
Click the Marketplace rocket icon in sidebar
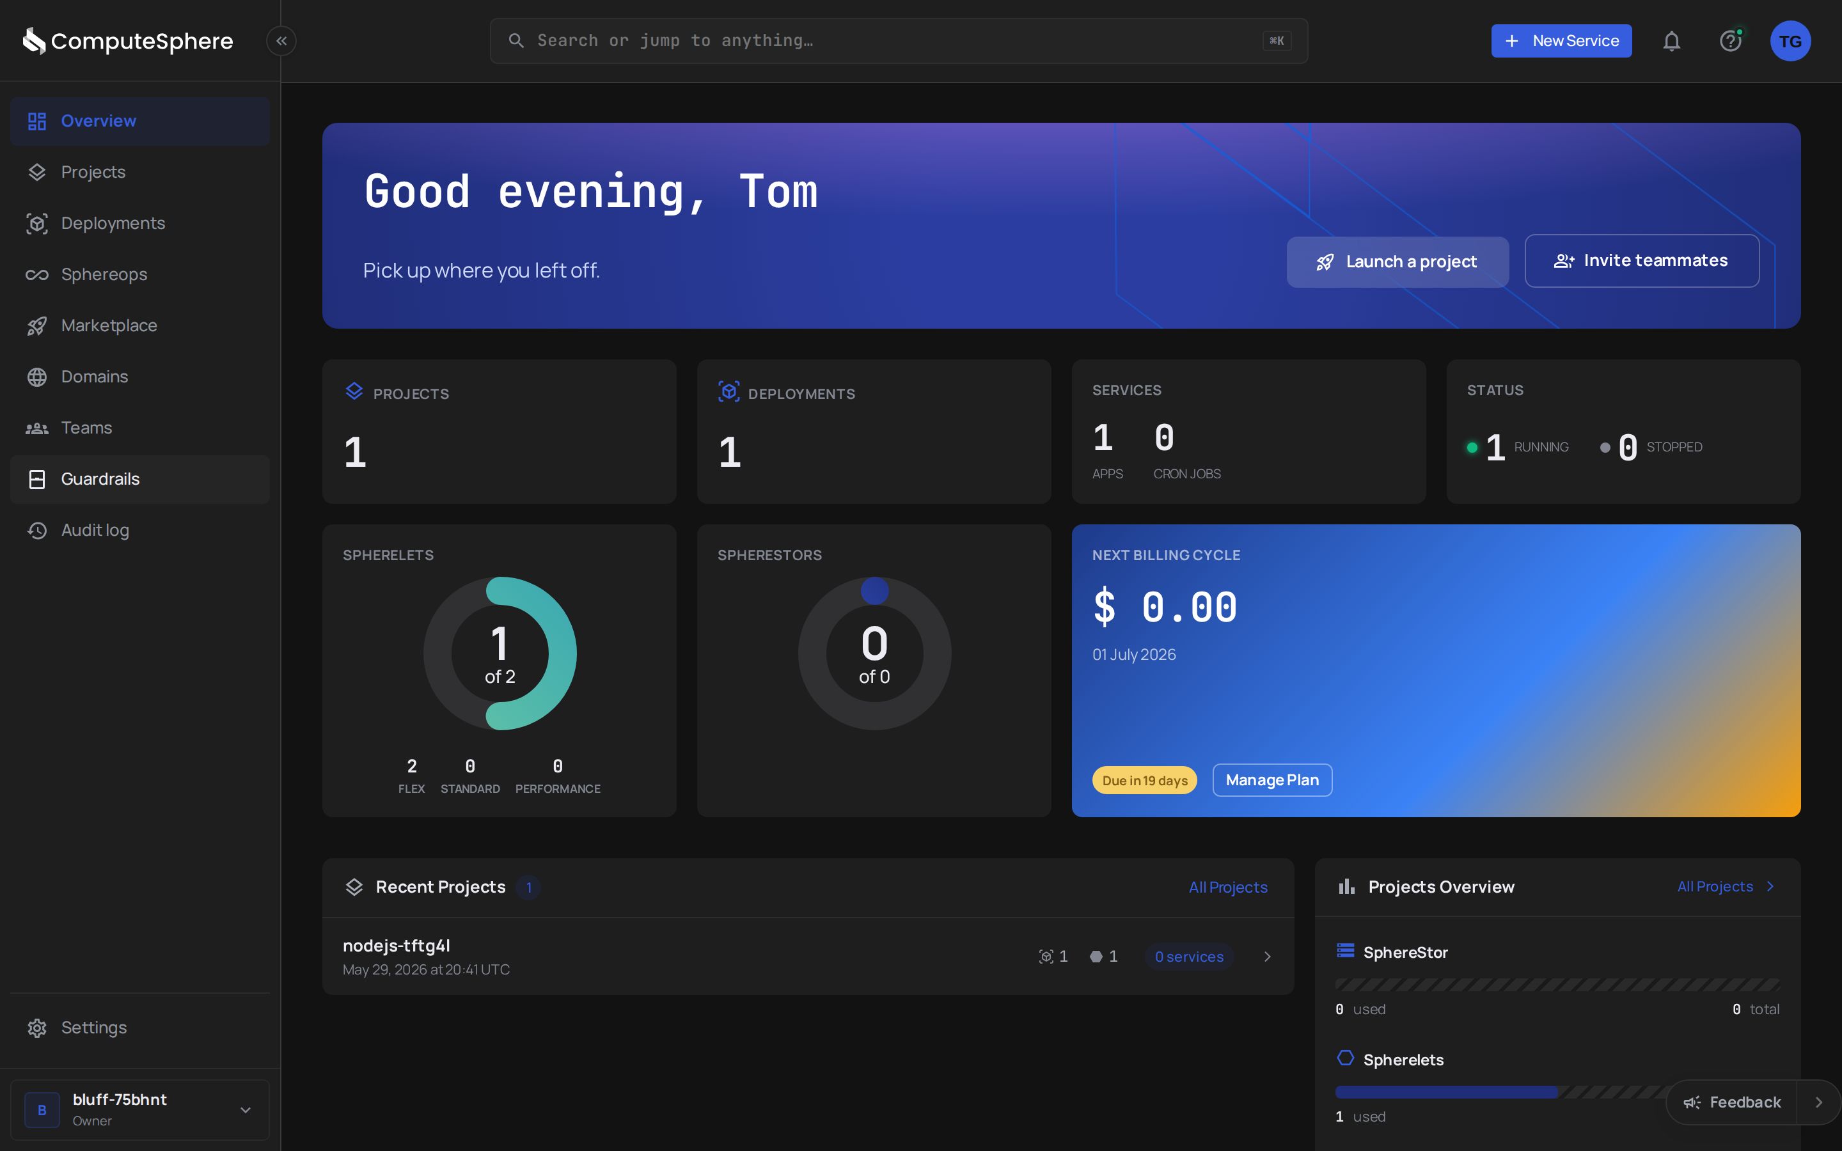[x=37, y=326]
